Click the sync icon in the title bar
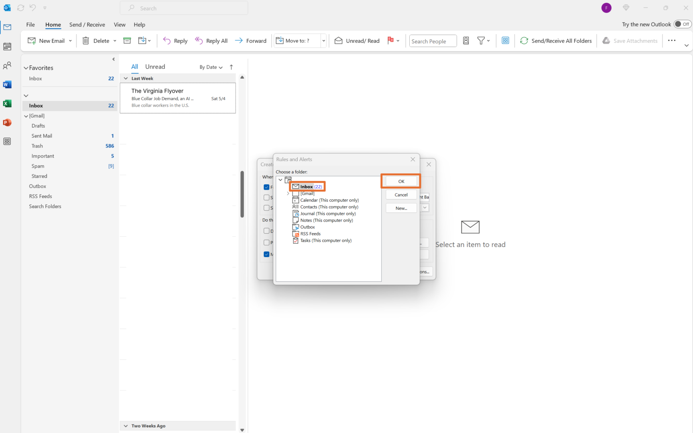This screenshot has width=693, height=433. click(21, 8)
